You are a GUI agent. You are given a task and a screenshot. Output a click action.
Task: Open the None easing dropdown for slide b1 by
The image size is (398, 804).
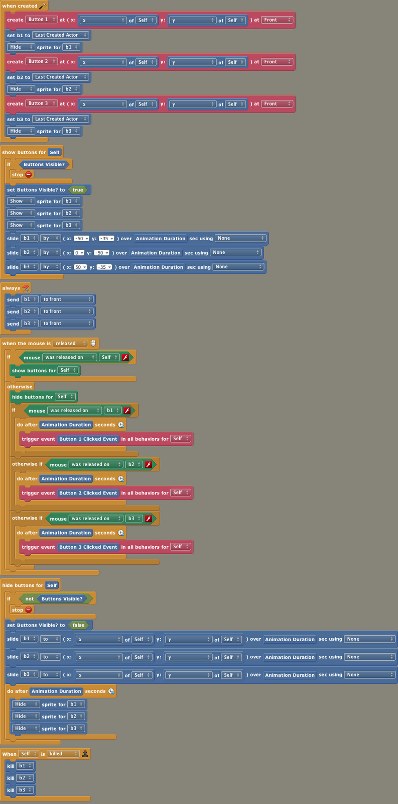click(x=240, y=238)
